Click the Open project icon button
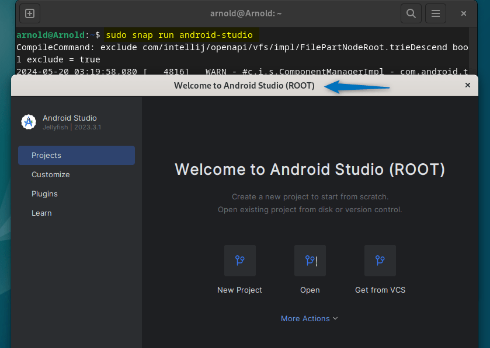 pyautogui.click(x=310, y=261)
